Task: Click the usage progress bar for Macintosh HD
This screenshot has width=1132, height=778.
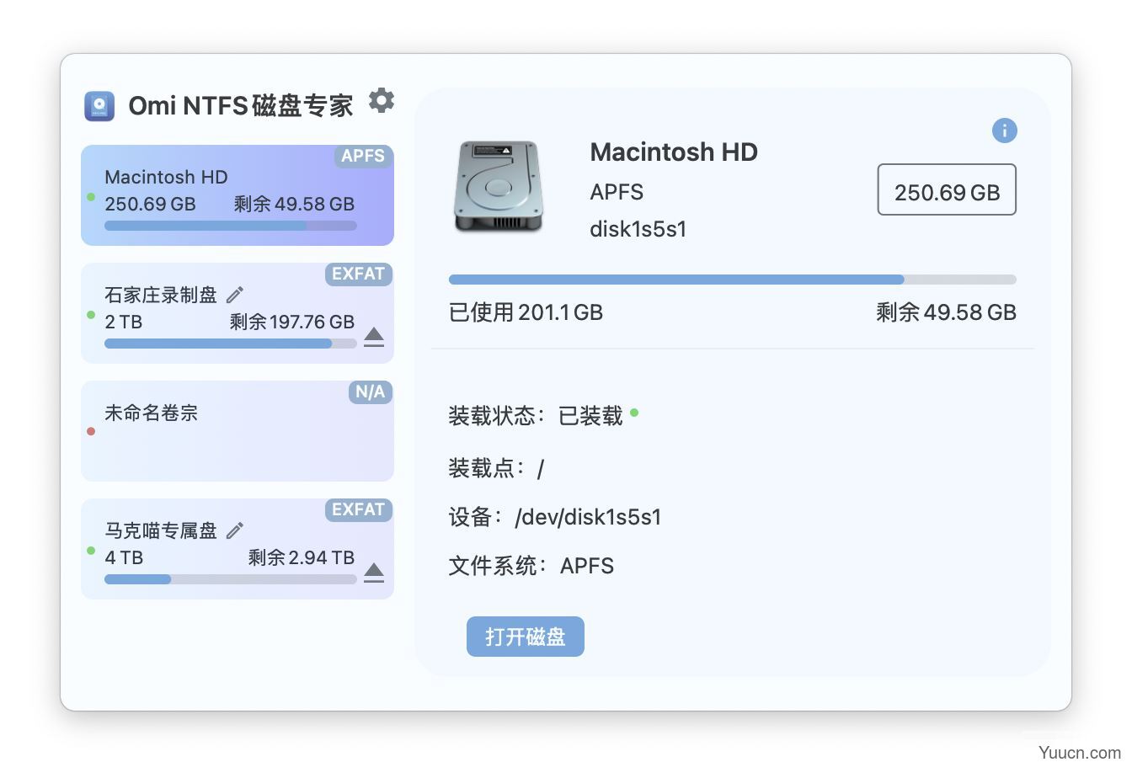Action: [x=732, y=279]
